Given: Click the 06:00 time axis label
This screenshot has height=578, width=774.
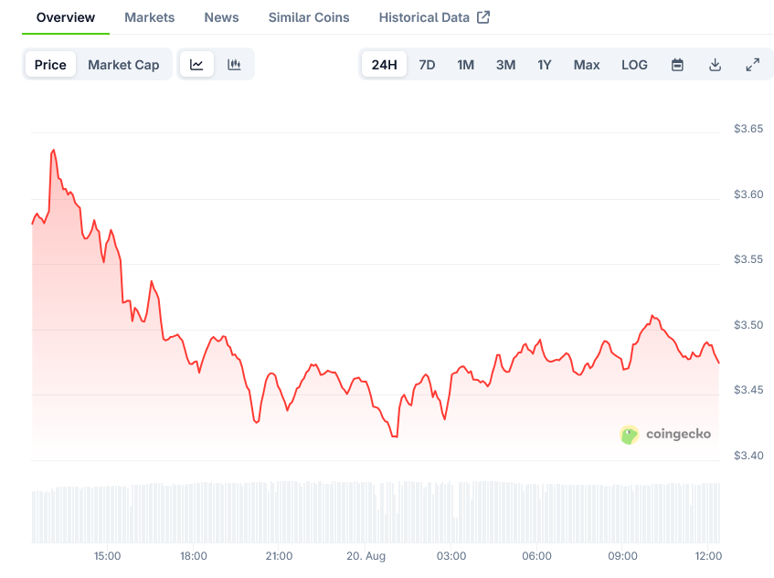Looking at the screenshot, I should pos(536,556).
